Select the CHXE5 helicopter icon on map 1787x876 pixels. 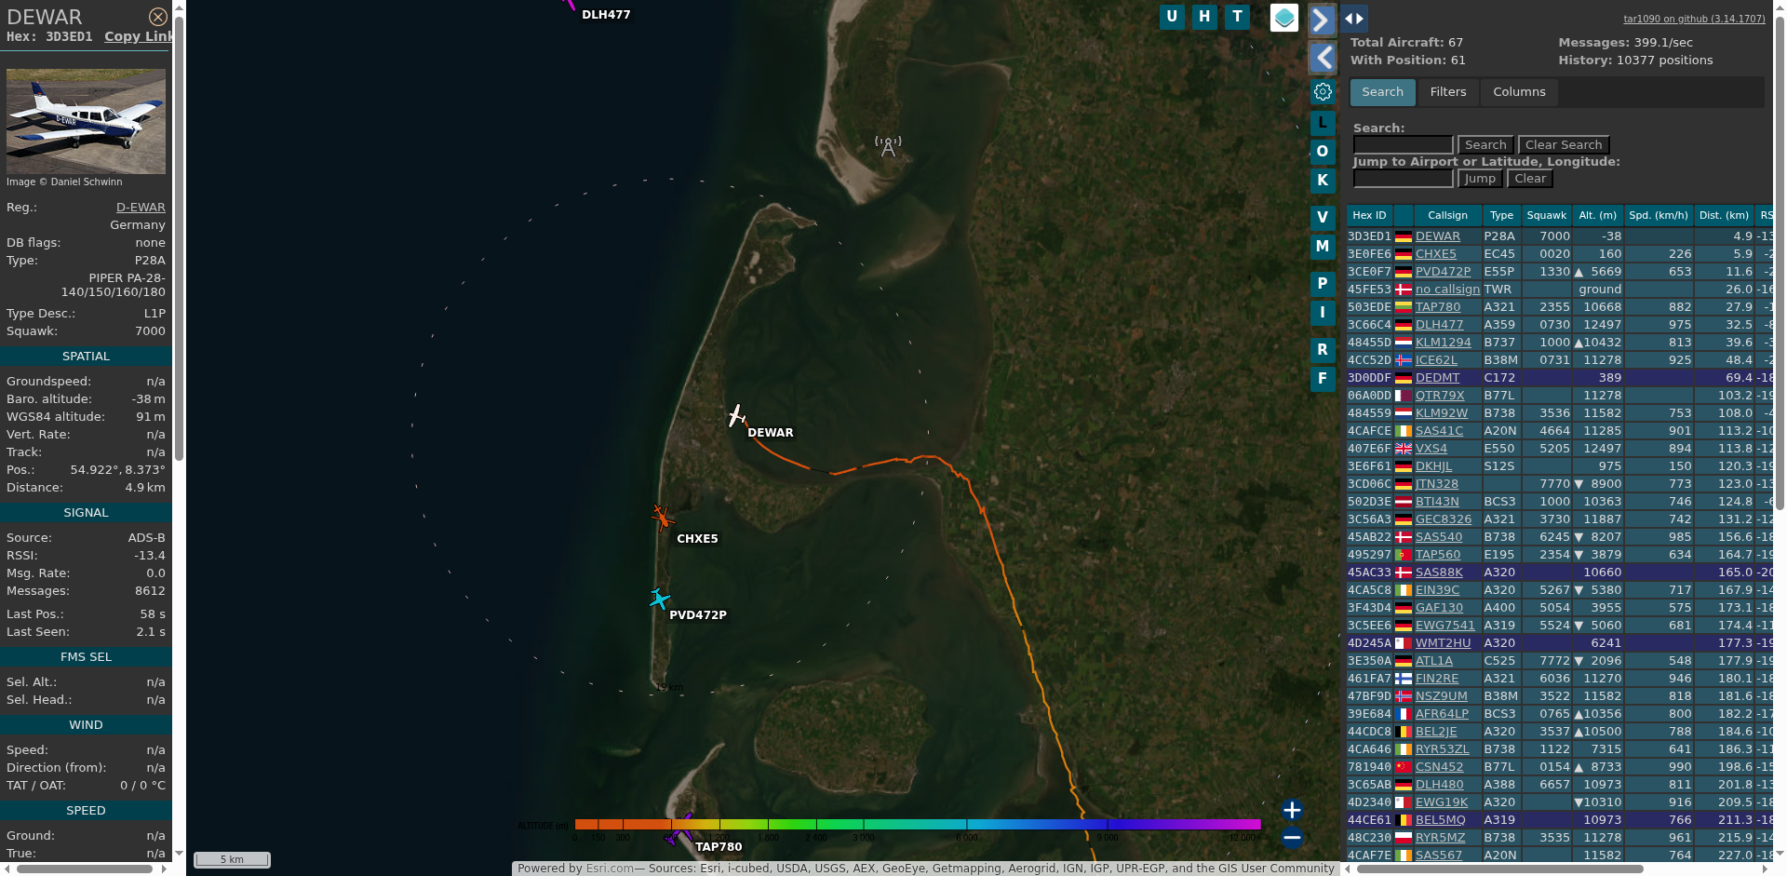pos(661,517)
